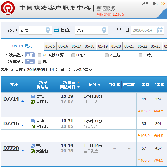Click the 一等座 column header
Viewport: 167px width, 168px height.
(144, 85)
